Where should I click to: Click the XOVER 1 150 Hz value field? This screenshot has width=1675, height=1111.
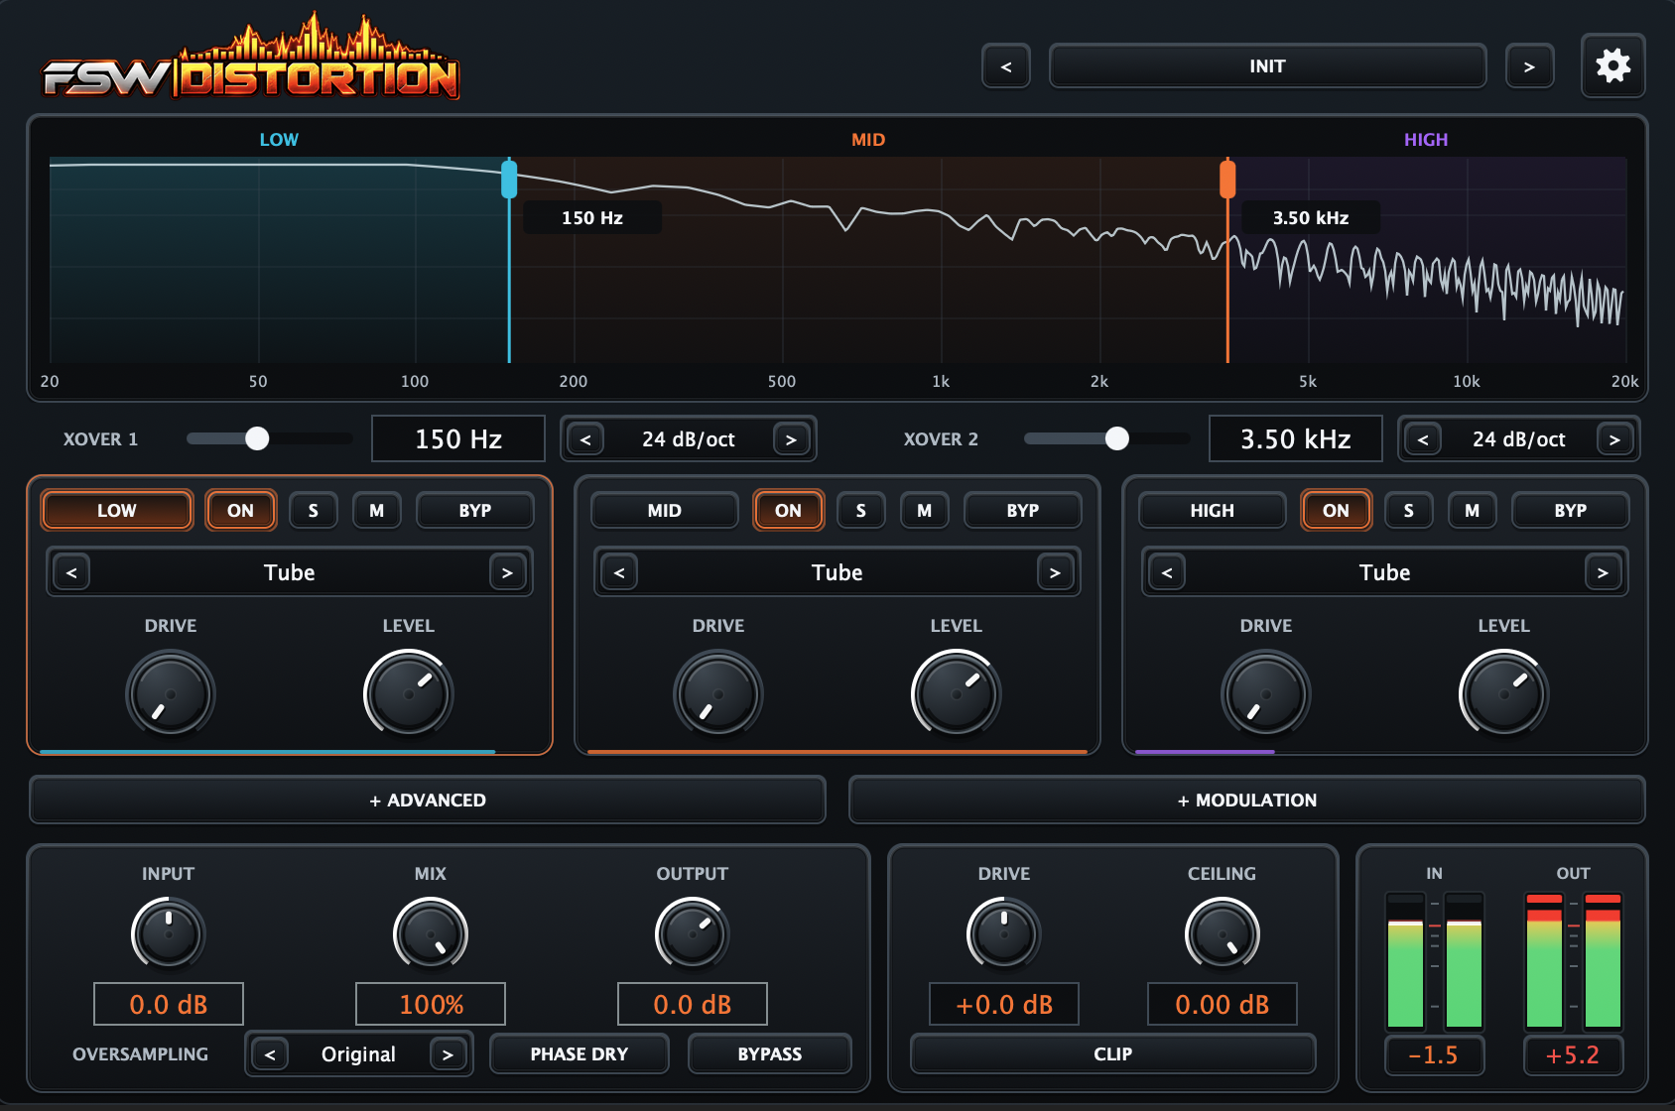click(x=458, y=438)
